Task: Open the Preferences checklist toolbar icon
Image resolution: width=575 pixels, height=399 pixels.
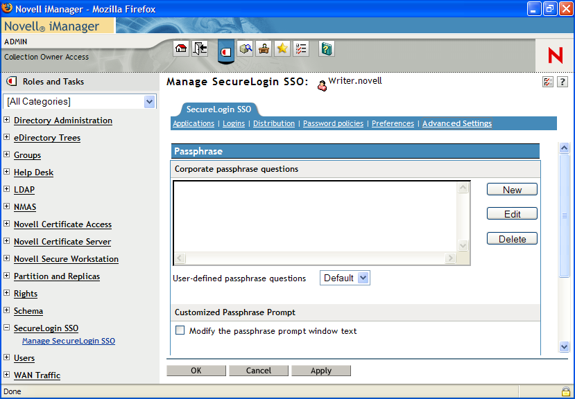Action: [x=301, y=48]
